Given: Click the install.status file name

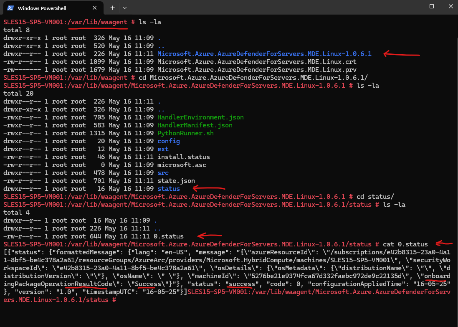Looking at the screenshot, I should click(x=183, y=157).
